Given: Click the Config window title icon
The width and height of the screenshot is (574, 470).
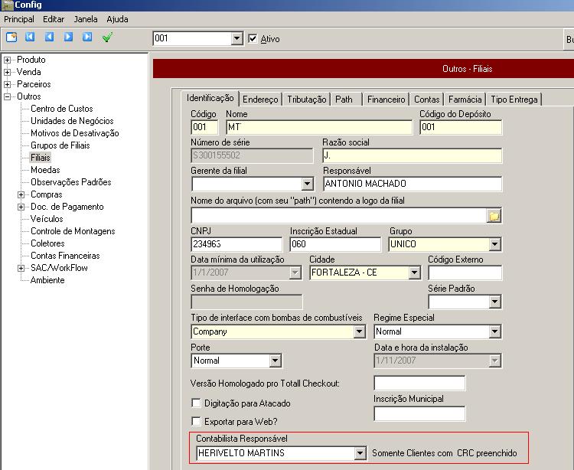Looking at the screenshot, I should 7,5.
